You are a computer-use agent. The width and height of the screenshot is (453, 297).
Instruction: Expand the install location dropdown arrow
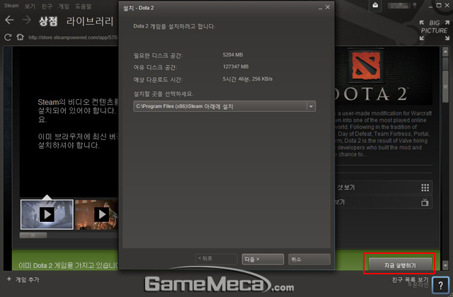(311, 106)
